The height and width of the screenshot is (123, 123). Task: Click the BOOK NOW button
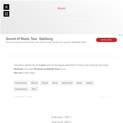point(107,40)
